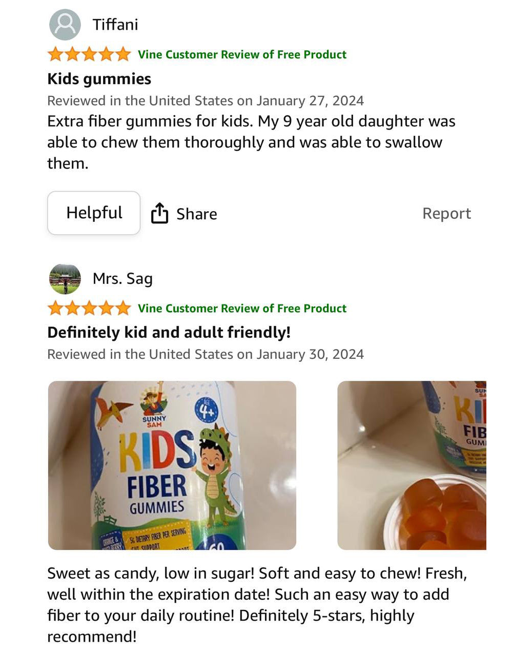Click Tiffani's review text about her daughter
Viewport: 512px width, 656px height.
[251, 142]
